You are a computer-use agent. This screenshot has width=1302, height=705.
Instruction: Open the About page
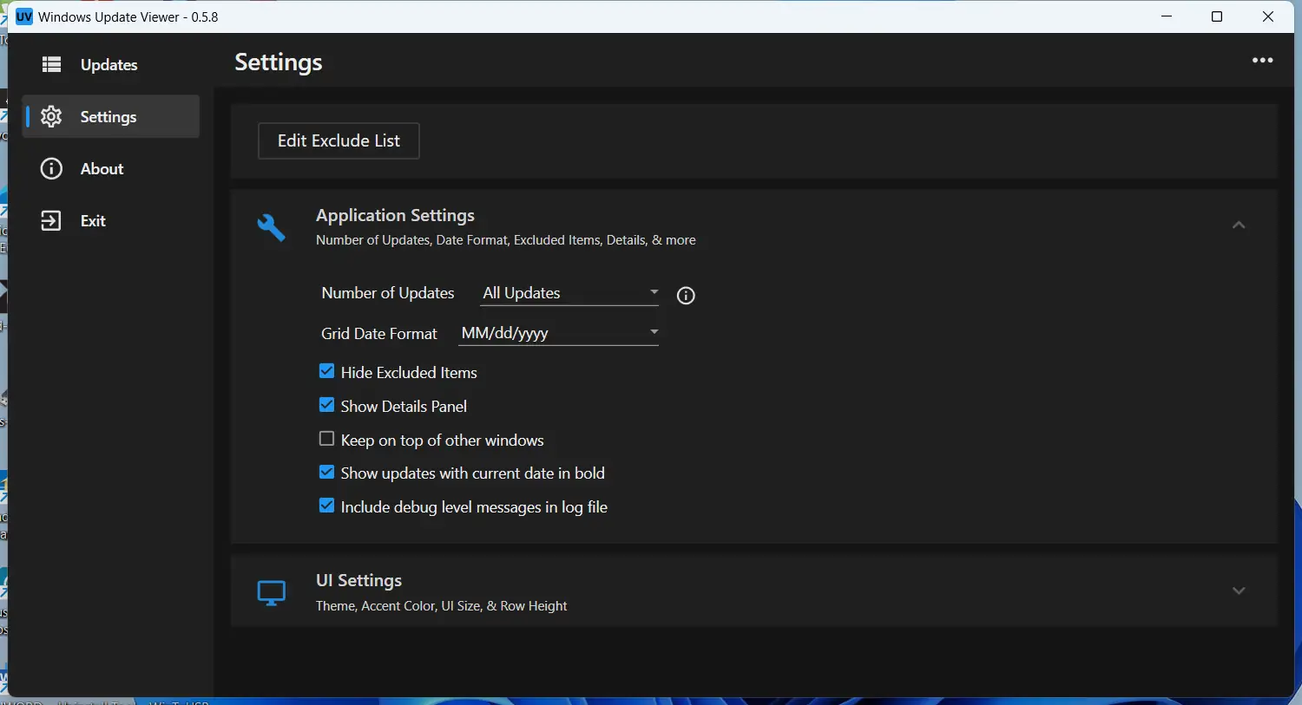tap(111, 169)
